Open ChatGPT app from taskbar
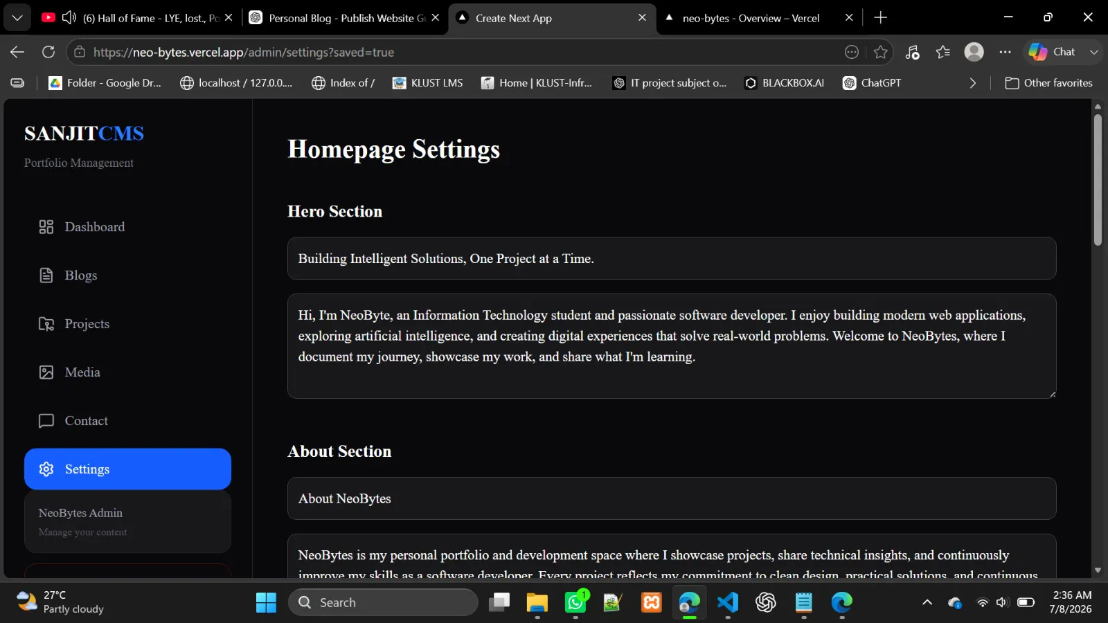This screenshot has height=623, width=1108. click(x=766, y=603)
